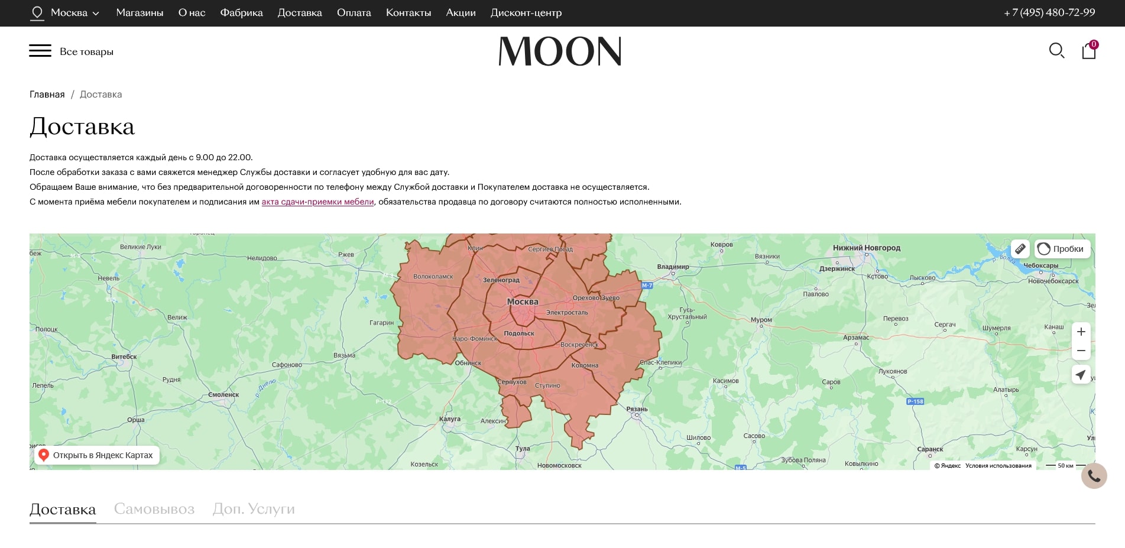Switch to the Доп. Услуги tab

(254, 509)
